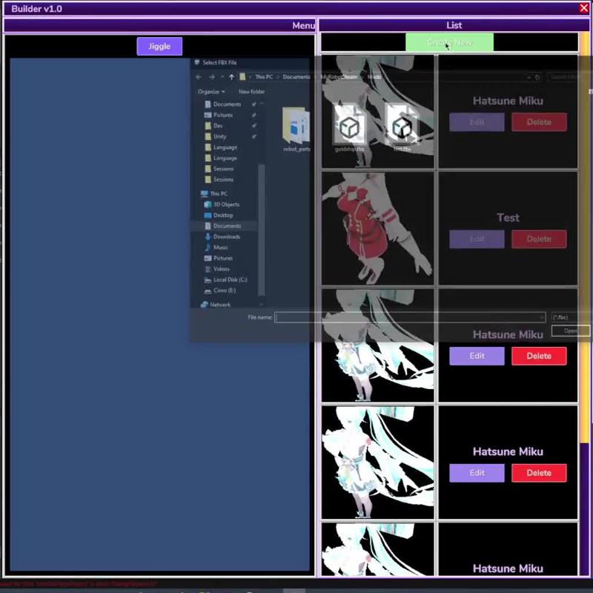Viewport: 593px width, 593px height.
Task: Select 'Documents' breadcrumb in address bar
Action: [296, 77]
